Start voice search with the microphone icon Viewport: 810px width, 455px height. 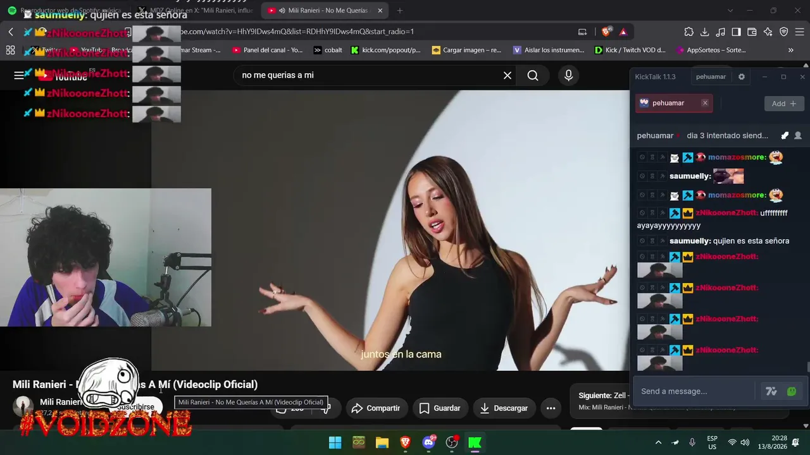click(x=568, y=75)
